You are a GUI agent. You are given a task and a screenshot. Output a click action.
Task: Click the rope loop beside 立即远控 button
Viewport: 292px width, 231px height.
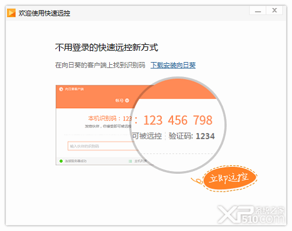[x=197, y=181]
